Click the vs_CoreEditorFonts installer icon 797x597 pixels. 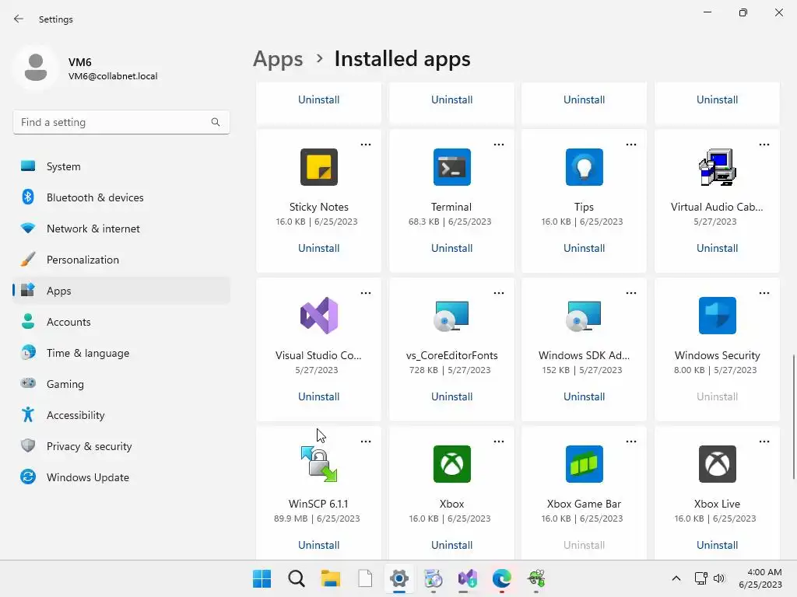coord(452,316)
